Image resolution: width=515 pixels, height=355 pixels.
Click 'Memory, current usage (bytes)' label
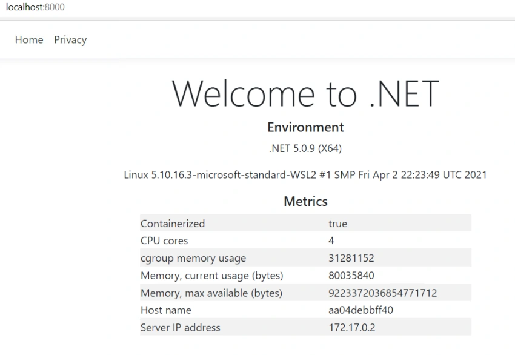coord(212,276)
